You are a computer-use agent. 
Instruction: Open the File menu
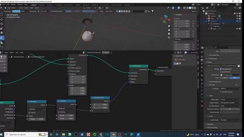click(x=3, y=5)
